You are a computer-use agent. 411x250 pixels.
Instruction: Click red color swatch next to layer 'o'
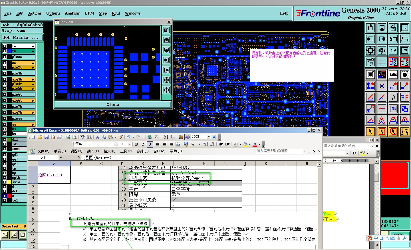click(9, 196)
